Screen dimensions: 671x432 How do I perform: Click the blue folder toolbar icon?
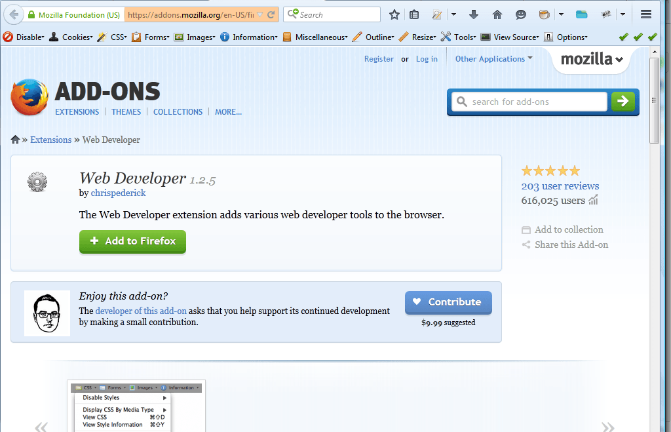[582, 15]
